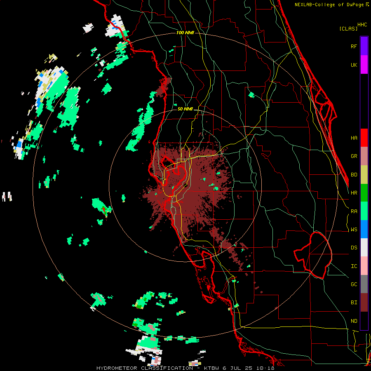Click the 50 NMI range ring label

pos(185,109)
